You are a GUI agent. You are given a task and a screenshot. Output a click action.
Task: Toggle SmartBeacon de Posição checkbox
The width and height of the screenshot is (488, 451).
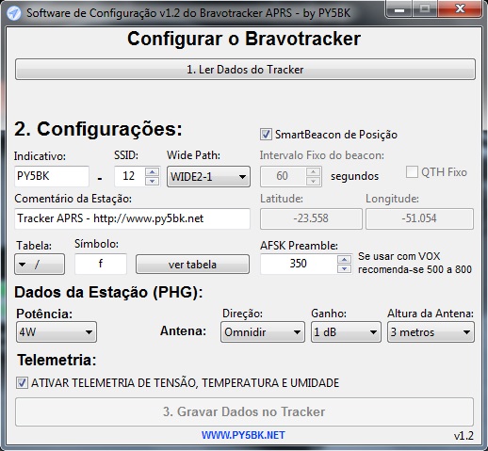[x=266, y=135]
